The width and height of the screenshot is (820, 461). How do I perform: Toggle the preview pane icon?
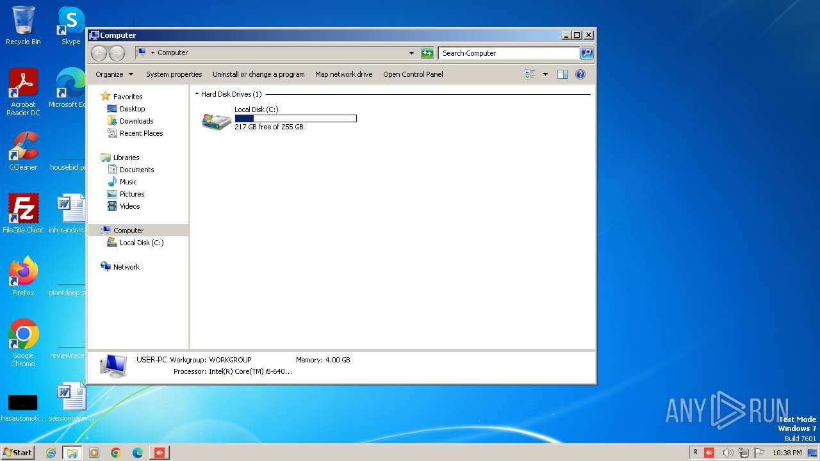(562, 74)
